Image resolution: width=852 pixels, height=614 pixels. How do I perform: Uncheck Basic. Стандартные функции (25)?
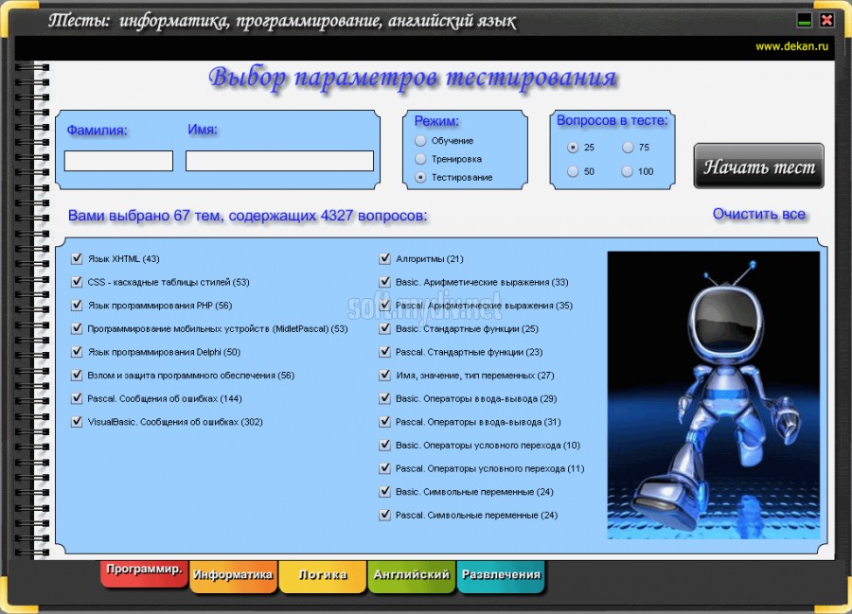(384, 328)
